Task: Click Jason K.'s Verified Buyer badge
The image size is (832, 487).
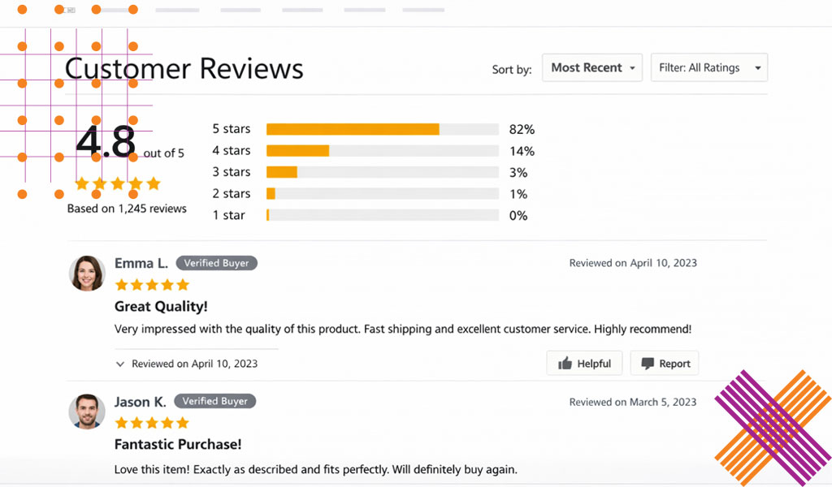Action: [x=217, y=401]
